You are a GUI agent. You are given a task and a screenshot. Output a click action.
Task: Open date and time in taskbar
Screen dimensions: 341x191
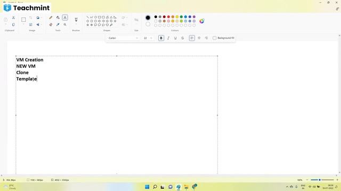point(328,187)
